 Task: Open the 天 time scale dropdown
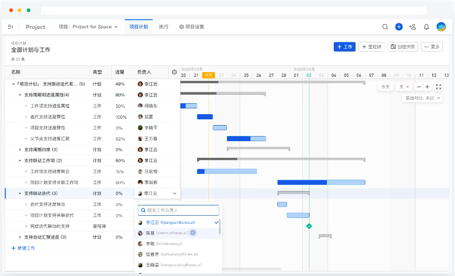pos(404,87)
